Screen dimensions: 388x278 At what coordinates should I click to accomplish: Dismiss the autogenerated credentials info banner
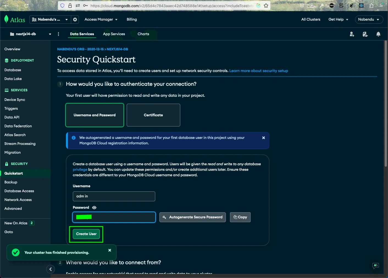(x=264, y=138)
